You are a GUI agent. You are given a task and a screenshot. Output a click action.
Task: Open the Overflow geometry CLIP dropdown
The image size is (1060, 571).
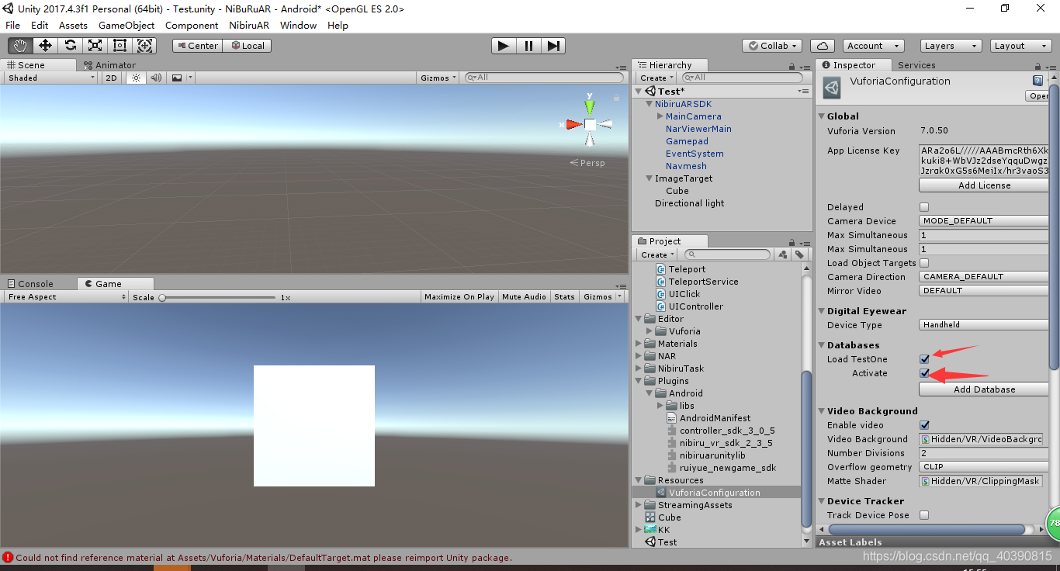click(984, 467)
